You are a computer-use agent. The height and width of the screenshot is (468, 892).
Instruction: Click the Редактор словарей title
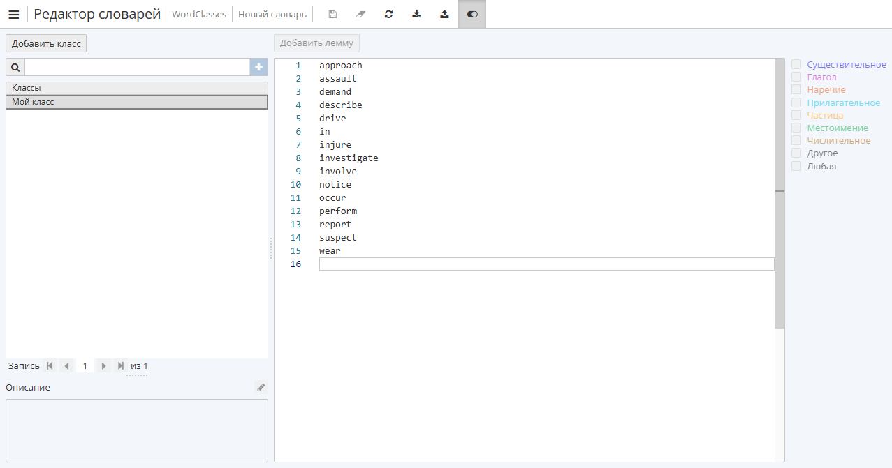click(97, 14)
